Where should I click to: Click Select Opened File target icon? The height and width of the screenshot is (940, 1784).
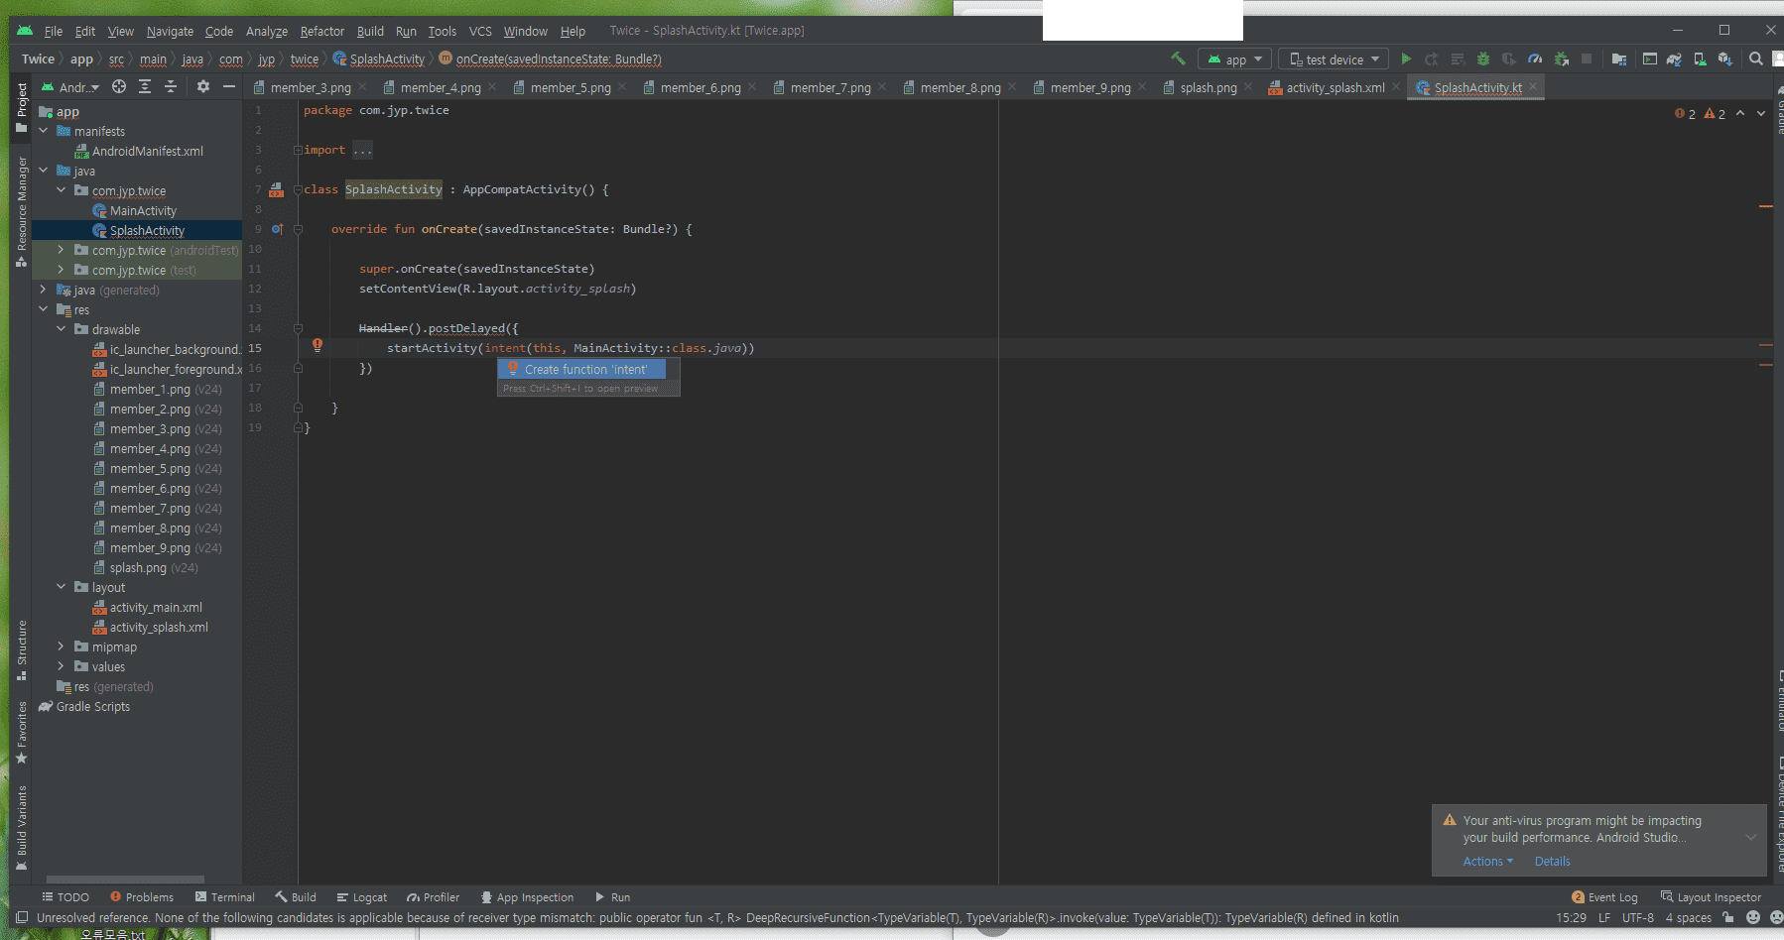(x=119, y=86)
